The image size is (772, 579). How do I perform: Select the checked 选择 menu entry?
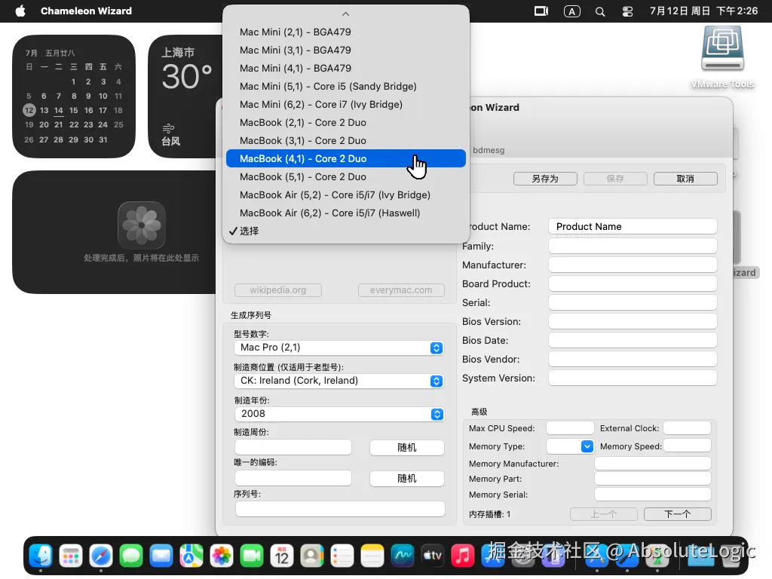345,231
